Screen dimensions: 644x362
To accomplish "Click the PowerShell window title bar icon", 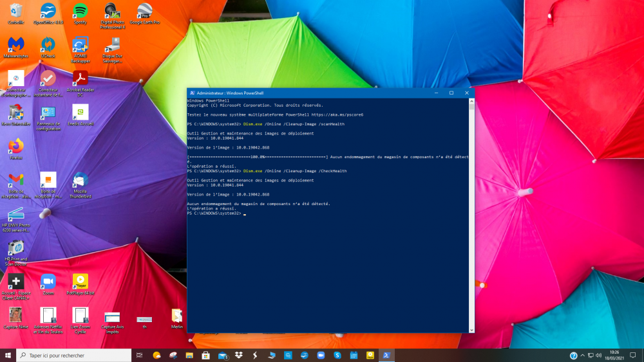I will [x=192, y=93].
